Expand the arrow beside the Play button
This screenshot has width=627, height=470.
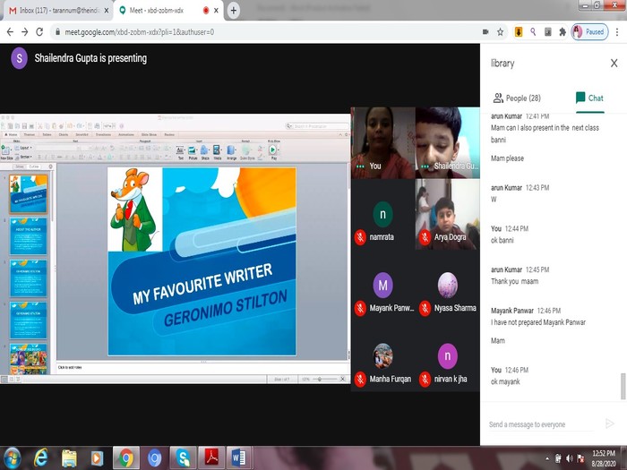[279, 150]
